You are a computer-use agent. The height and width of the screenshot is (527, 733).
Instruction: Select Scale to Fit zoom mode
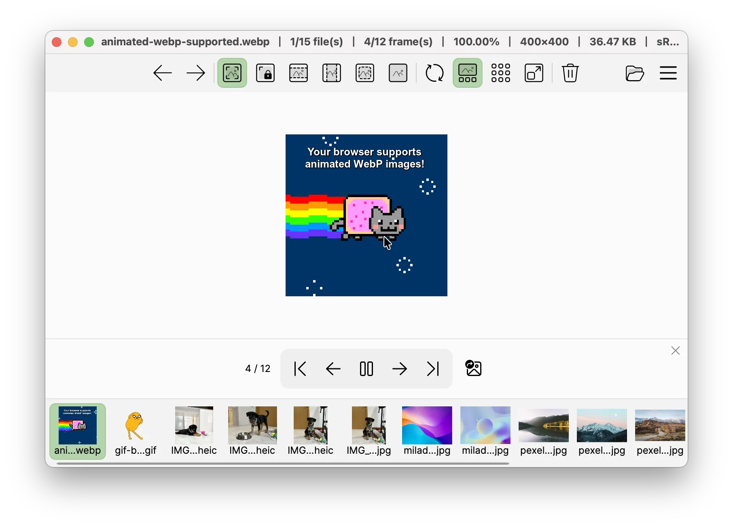[365, 73]
